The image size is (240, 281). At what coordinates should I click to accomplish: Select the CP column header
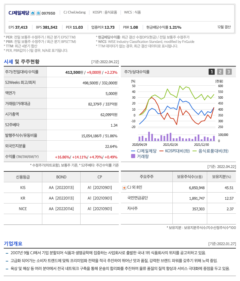click(100, 177)
